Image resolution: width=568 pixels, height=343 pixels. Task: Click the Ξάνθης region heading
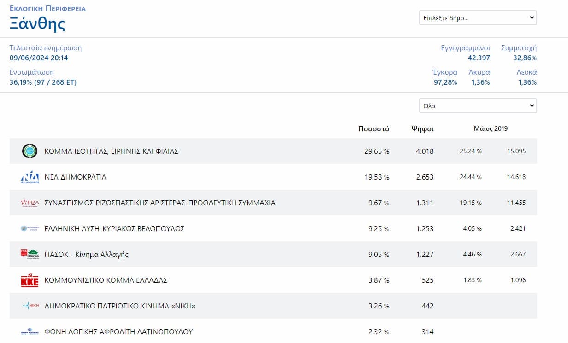click(37, 23)
